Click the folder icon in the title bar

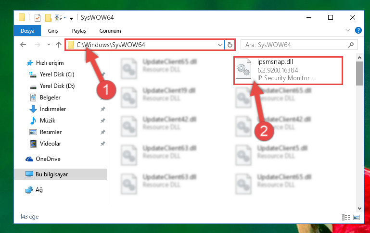click(22, 17)
